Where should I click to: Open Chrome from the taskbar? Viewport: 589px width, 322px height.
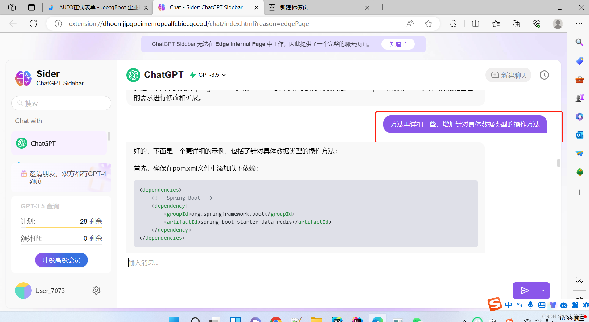(x=276, y=320)
